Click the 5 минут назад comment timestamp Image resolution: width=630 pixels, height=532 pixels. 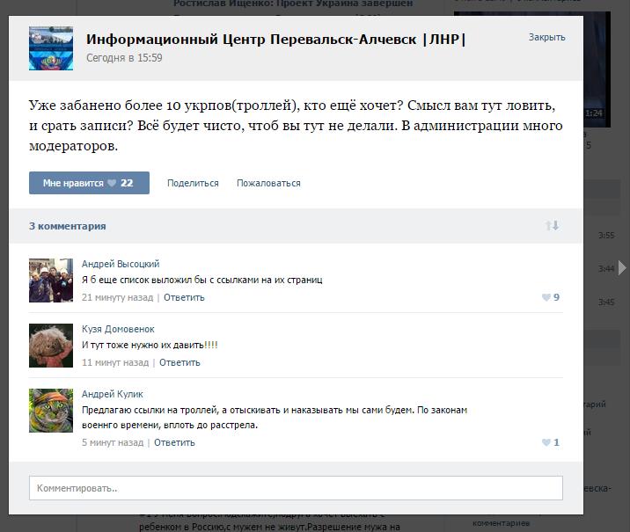coord(113,442)
